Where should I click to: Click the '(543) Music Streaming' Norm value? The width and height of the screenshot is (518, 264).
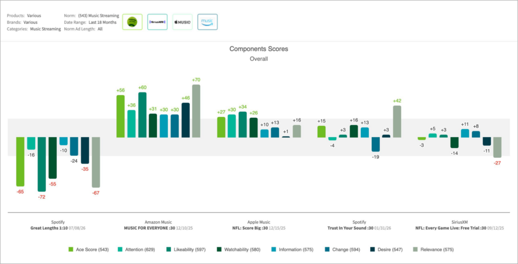pos(99,16)
